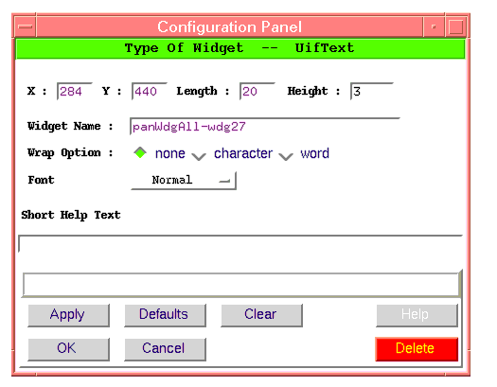Screen dimensions: 497x387
Task: Click the grayed Help button
Action: [x=417, y=315]
